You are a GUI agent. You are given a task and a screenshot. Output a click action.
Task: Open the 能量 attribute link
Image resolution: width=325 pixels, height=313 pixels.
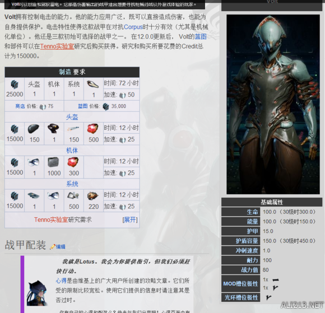[252, 222]
